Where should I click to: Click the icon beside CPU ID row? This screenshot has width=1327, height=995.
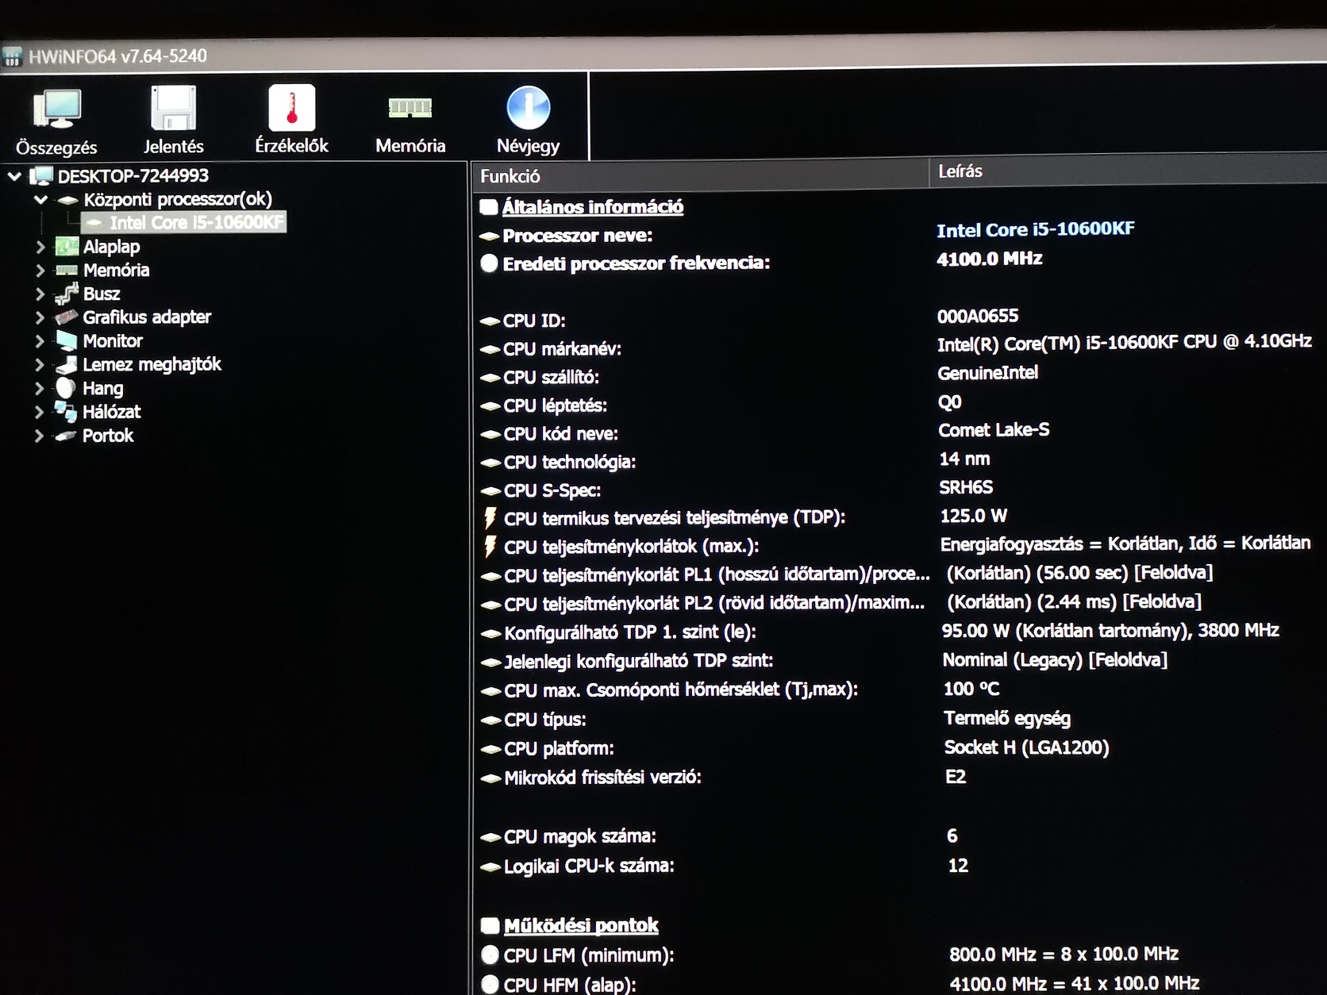[490, 321]
